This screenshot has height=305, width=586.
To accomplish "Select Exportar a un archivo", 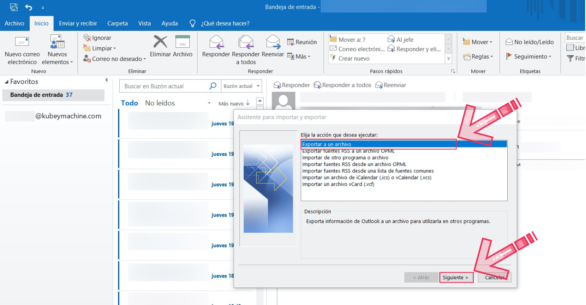I will coord(404,144).
